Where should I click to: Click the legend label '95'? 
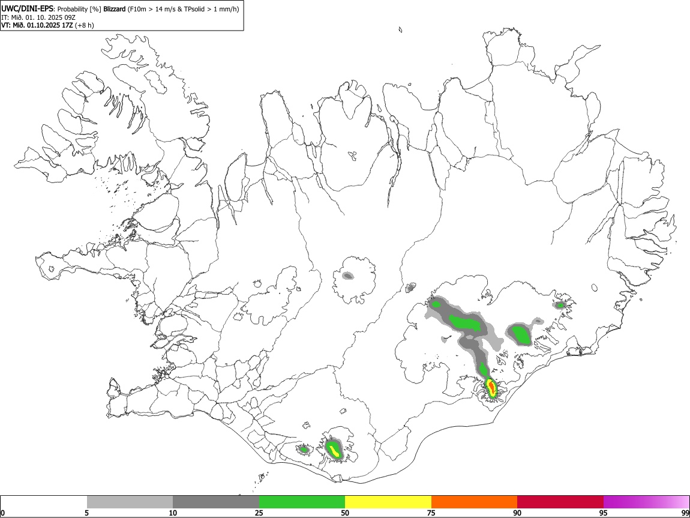[604, 513]
